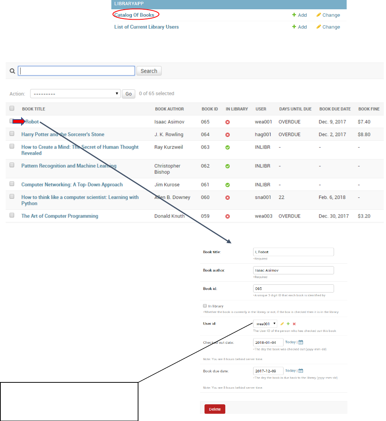Click the Feb. 6, 2018 due date cell
Viewport: 386px width, 421px height.
[x=332, y=197]
